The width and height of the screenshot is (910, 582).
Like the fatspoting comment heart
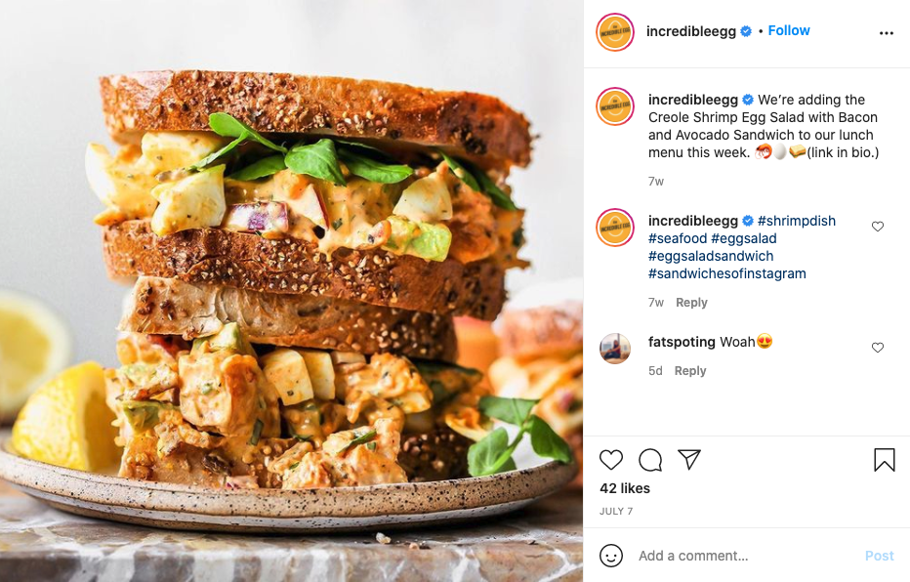click(878, 348)
